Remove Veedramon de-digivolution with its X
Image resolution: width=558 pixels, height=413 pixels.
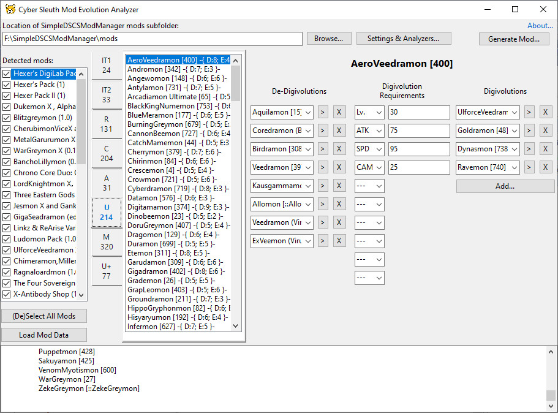(339, 167)
